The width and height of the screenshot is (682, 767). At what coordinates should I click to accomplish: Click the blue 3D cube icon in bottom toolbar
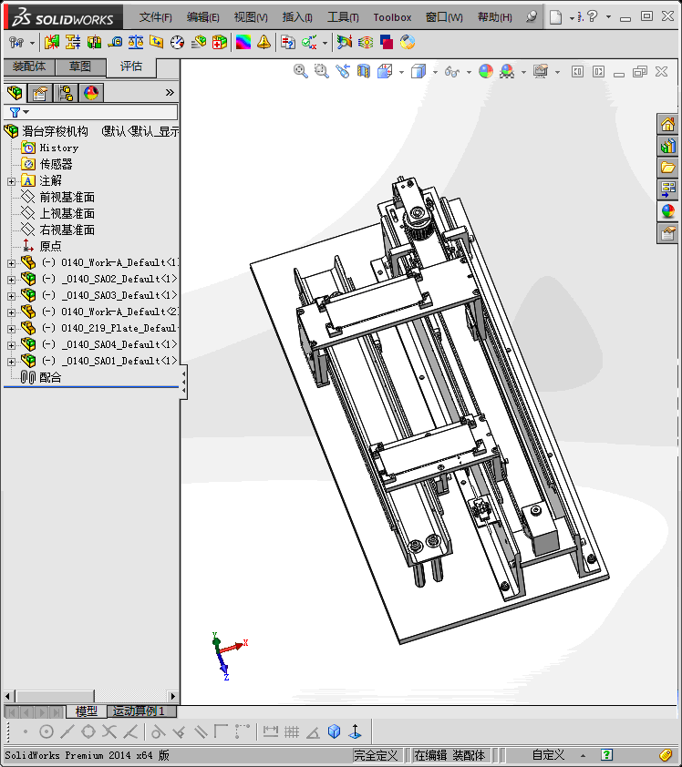334,731
